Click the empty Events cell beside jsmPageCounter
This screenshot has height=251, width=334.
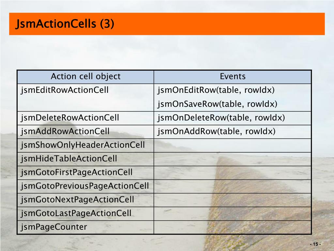click(x=233, y=227)
